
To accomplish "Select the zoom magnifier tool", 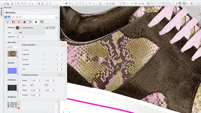I will [15, 3].
